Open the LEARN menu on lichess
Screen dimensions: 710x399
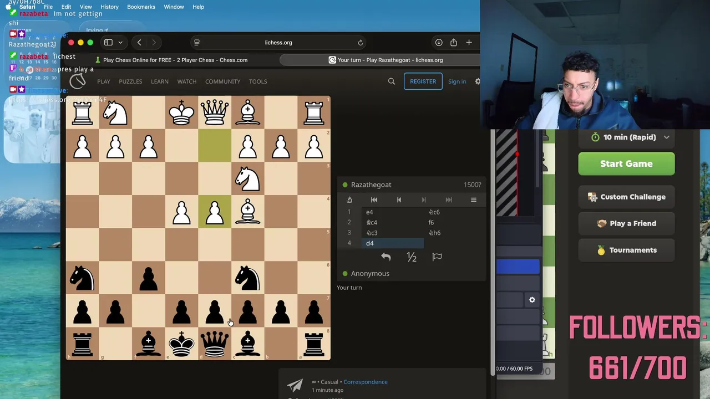click(160, 81)
